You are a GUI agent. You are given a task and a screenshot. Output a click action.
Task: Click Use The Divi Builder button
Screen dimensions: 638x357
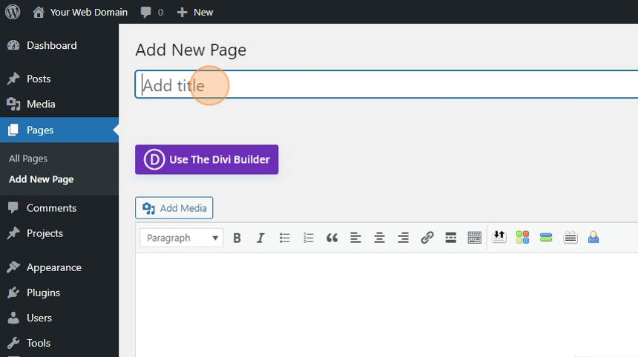[207, 160]
